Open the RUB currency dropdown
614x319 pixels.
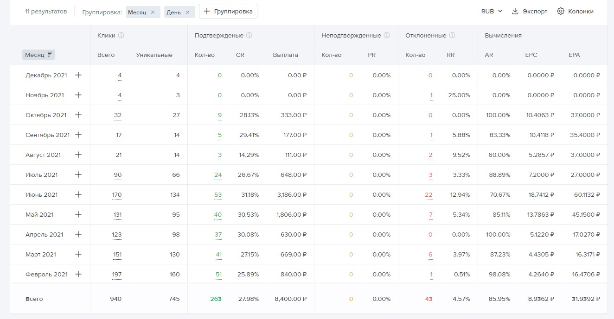(492, 12)
